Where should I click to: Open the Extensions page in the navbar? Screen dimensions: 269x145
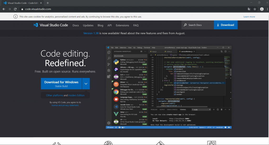(122, 25)
